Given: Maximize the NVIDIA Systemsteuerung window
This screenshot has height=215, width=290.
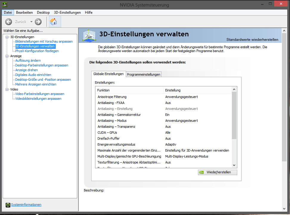Looking at the screenshot, I should coord(270,4).
